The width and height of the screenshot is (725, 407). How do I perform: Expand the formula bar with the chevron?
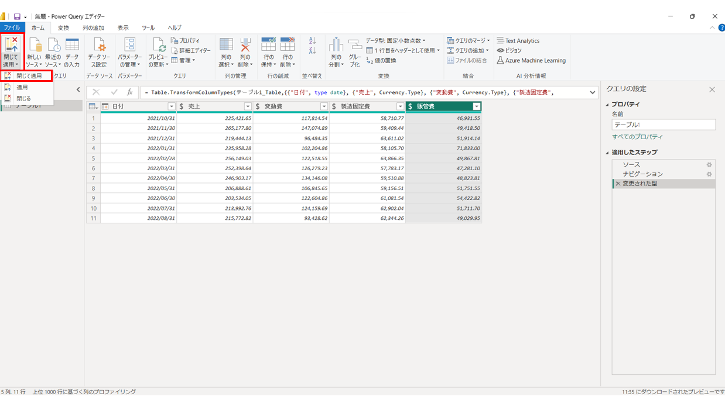pos(593,92)
